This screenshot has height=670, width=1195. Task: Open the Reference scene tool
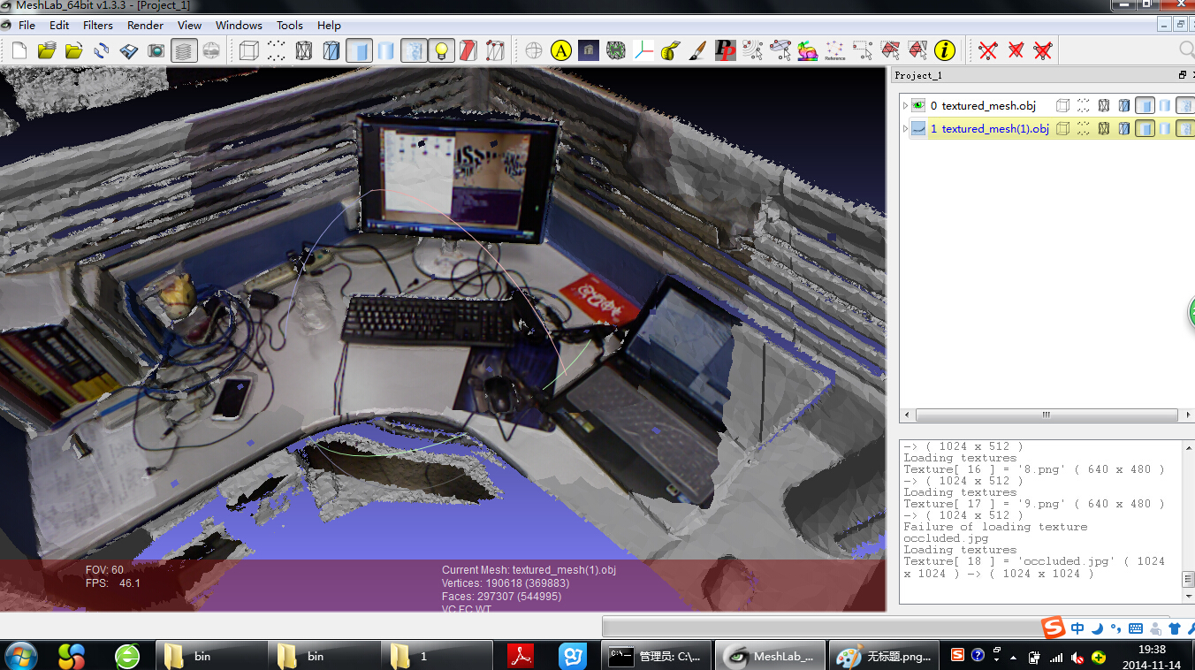pos(835,50)
